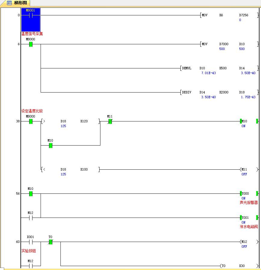Click the red comment 设定温度比较

[x=32, y=111]
